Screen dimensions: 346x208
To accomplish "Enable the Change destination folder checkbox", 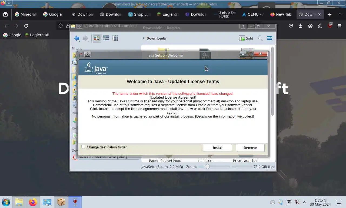I will pos(83,147).
